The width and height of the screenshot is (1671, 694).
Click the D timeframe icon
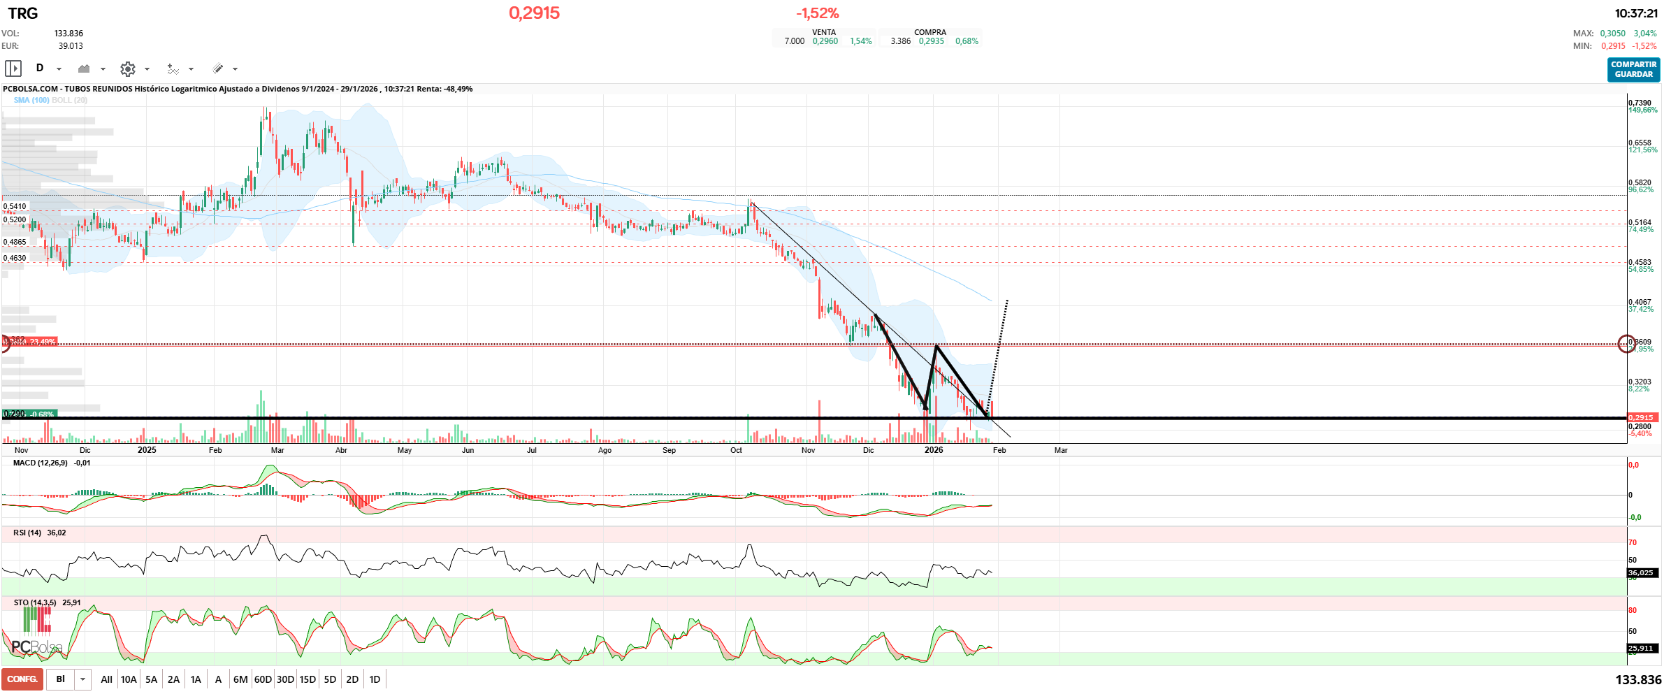(x=41, y=68)
